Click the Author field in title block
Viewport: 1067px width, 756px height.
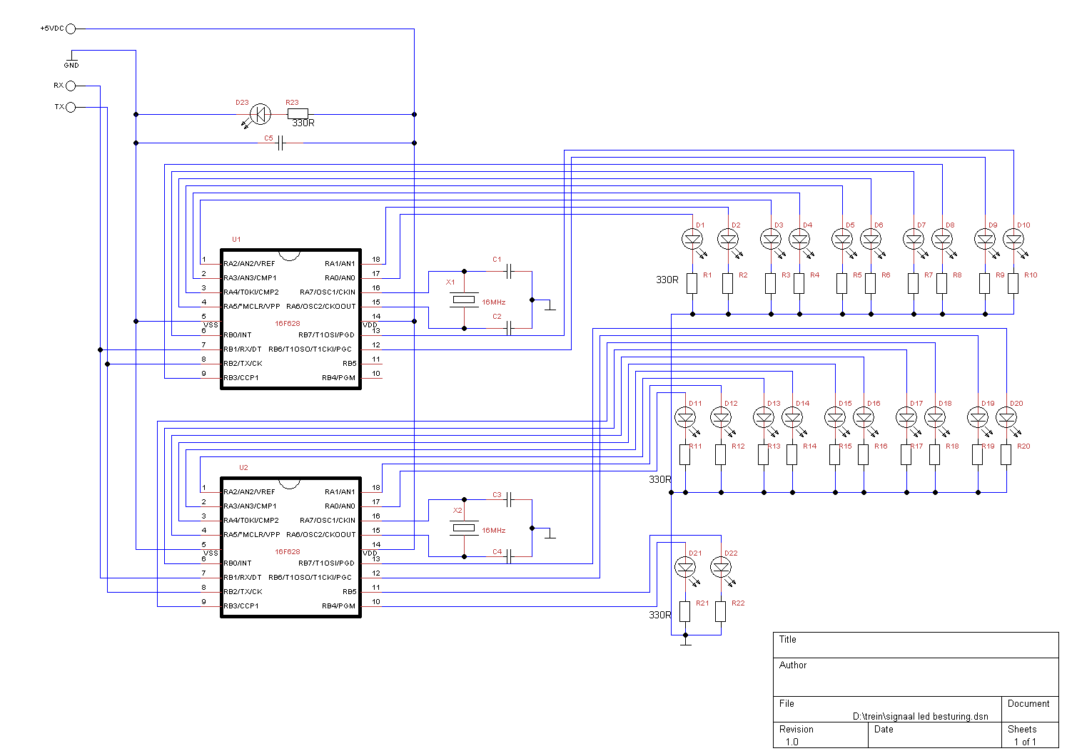tap(916, 676)
